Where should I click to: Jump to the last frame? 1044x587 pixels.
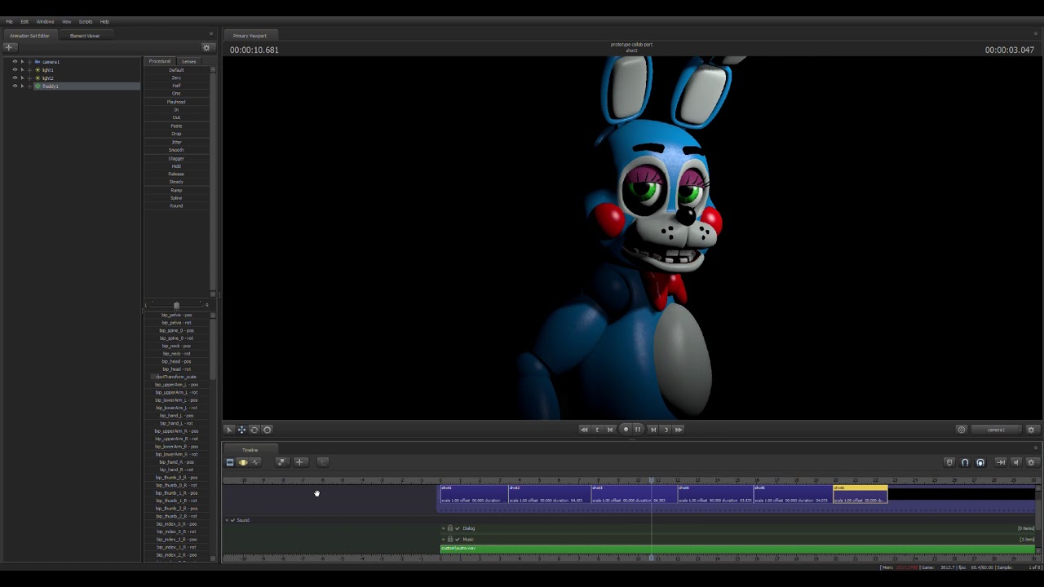(x=679, y=430)
